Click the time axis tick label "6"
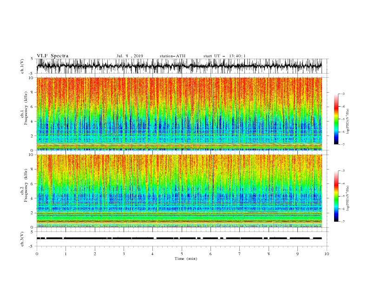The height and width of the screenshot is (285, 368). click(x=210, y=254)
